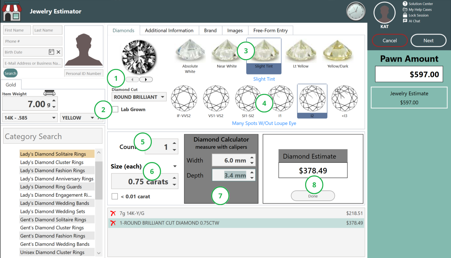
Task: Open the 14K - .585 karat dropdown
Action: click(30, 118)
